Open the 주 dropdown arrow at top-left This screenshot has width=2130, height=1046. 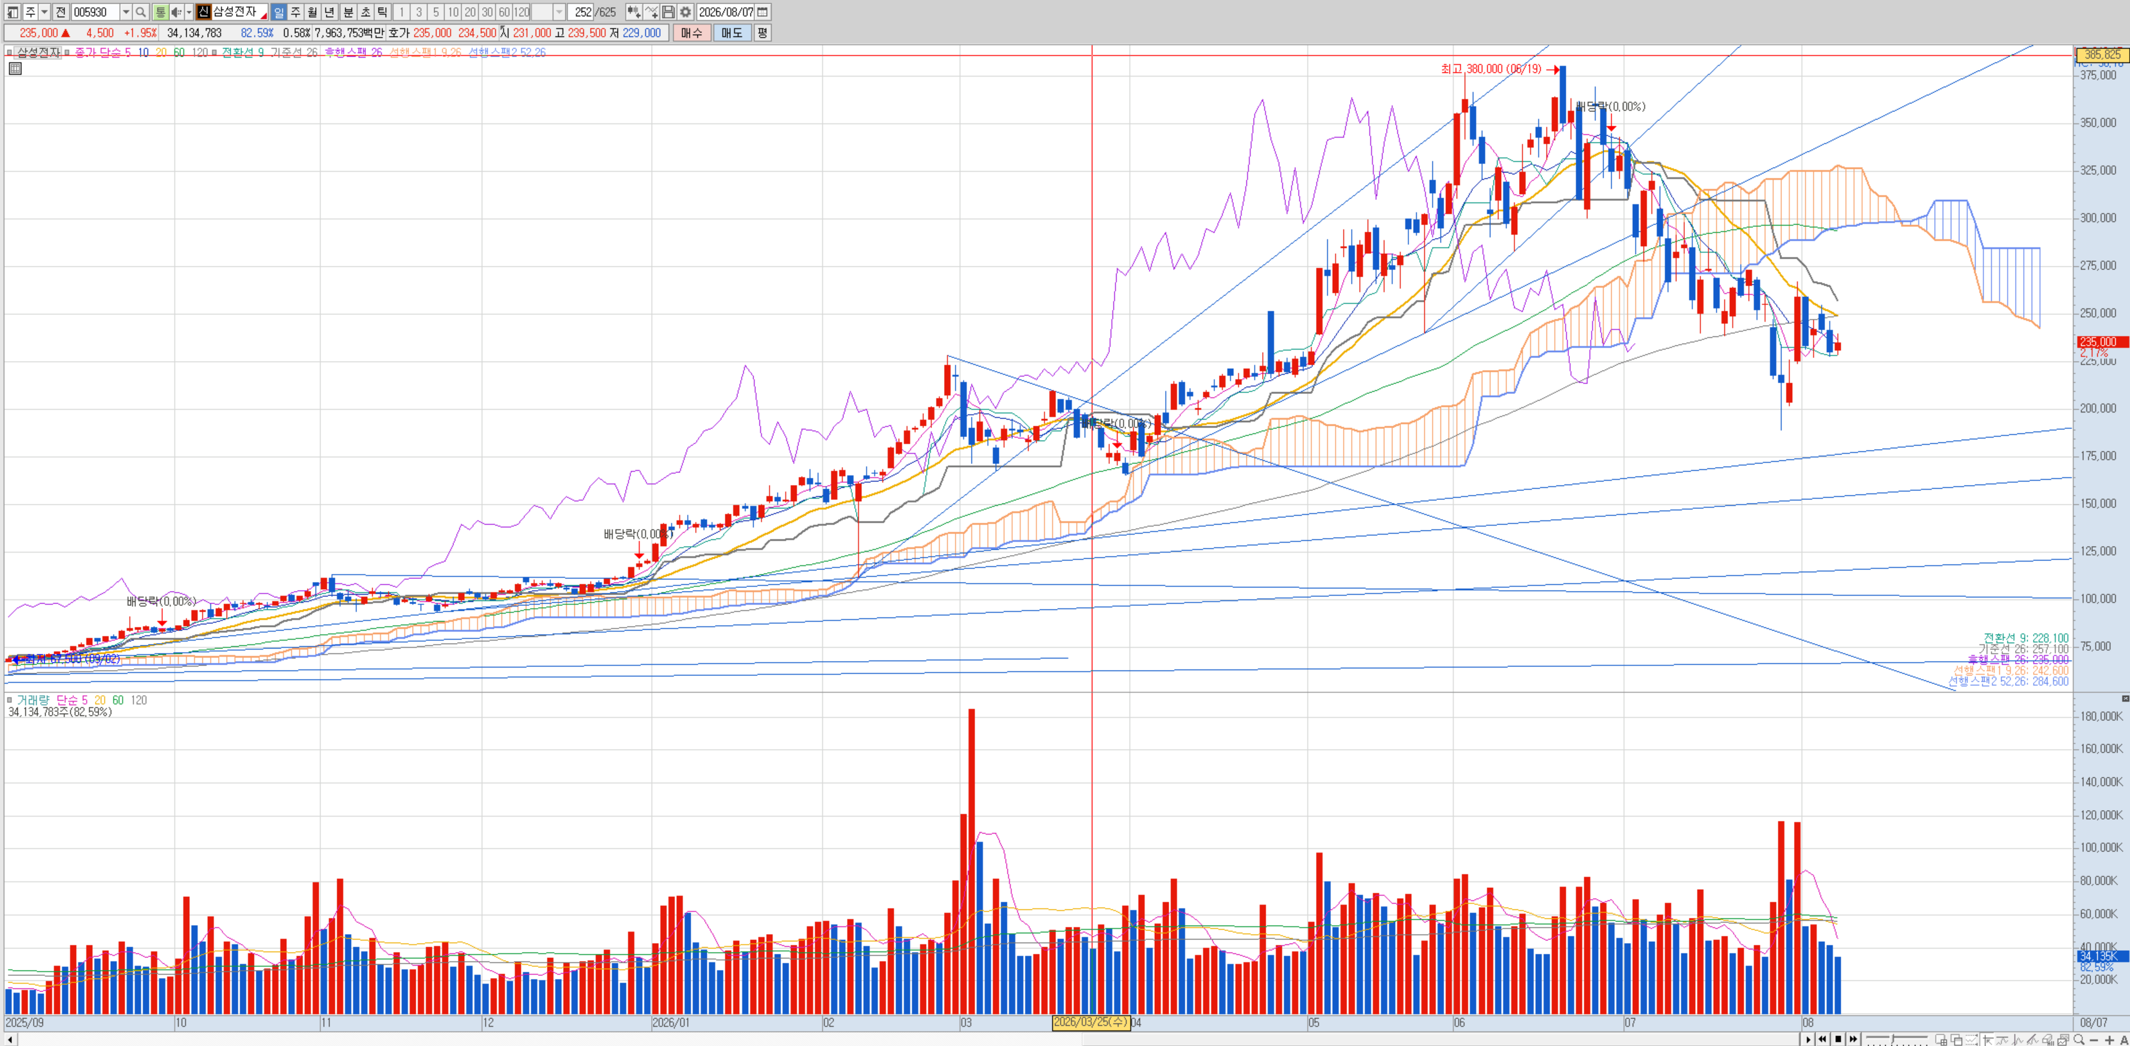(x=45, y=11)
